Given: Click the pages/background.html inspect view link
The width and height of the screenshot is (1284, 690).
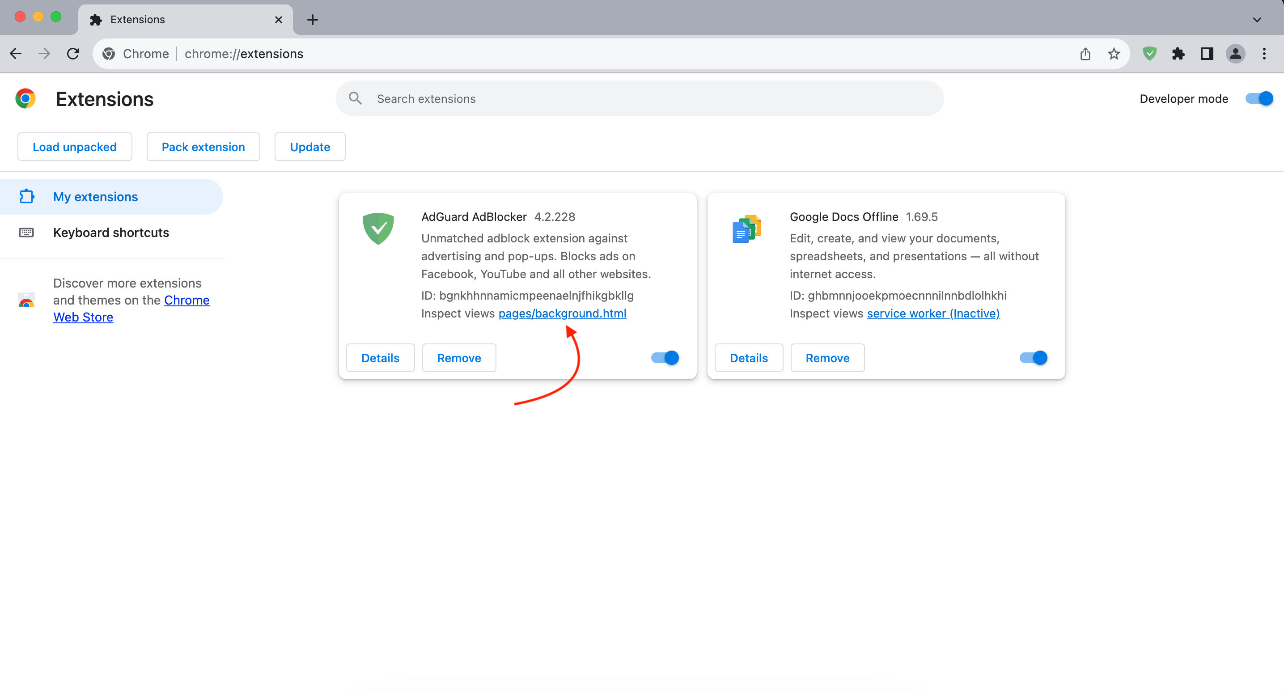Looking at the screenshot, I should [562, 313].
